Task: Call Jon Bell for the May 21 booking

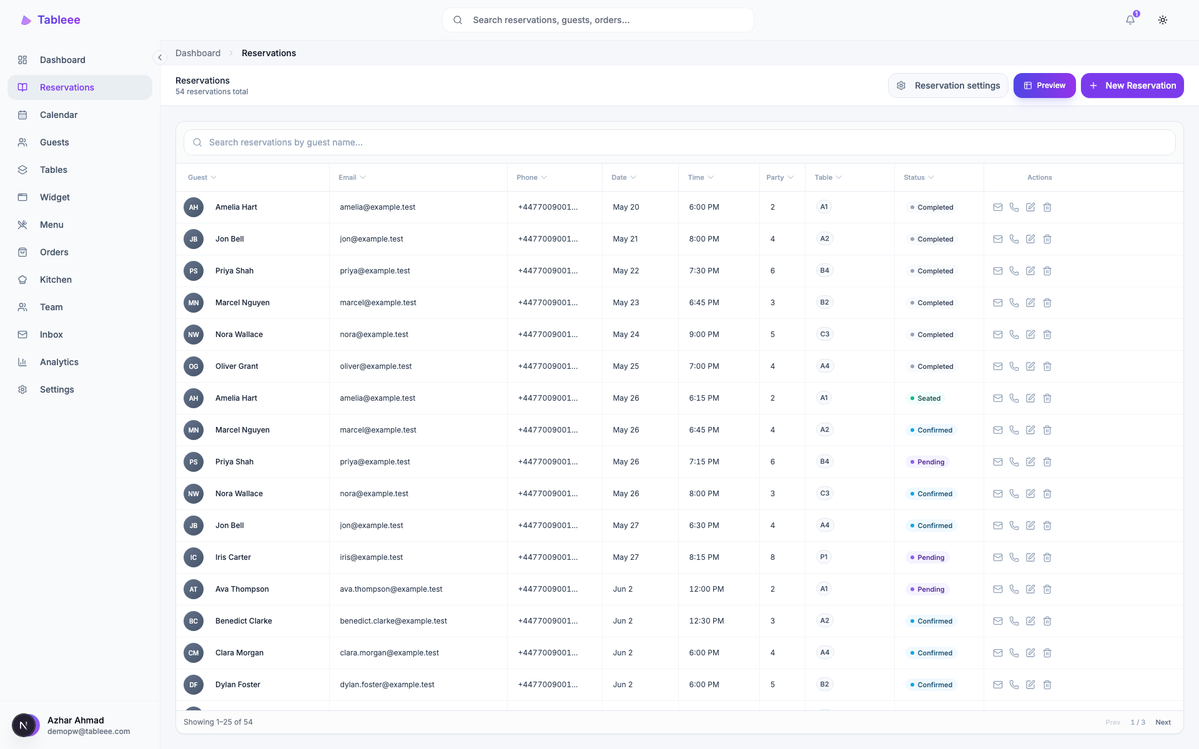Action: (x=1014, y=239)
